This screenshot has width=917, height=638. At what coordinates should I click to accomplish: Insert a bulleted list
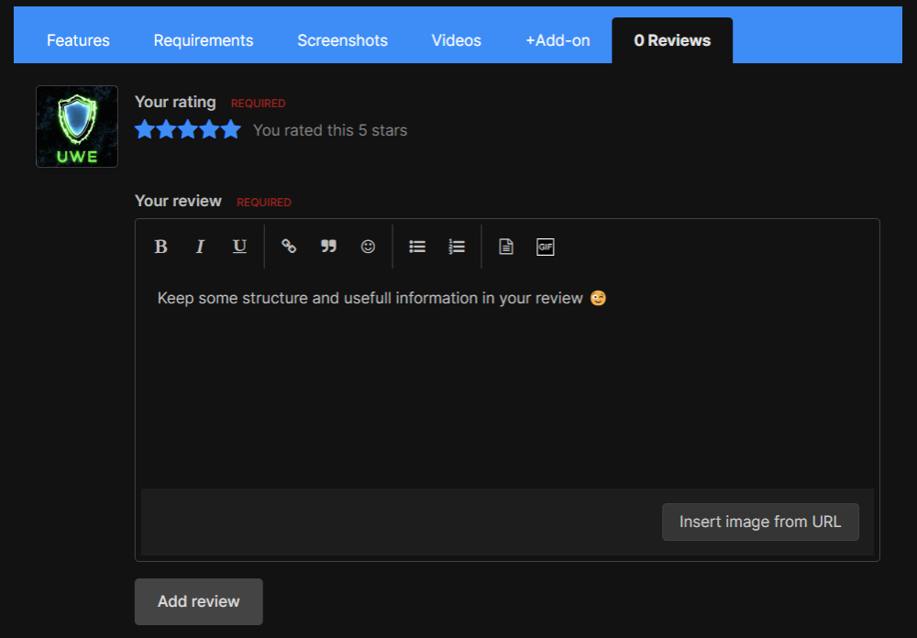coord(417,247)
